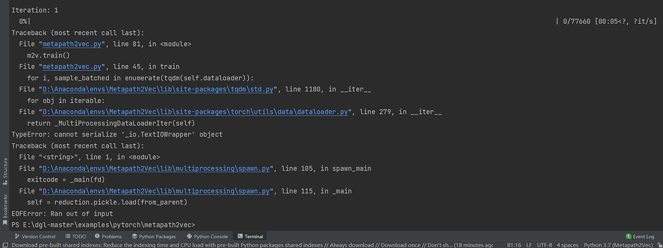Click the Problems warning icon
This screenshot has width=663, height=248.
pos(97,236)
